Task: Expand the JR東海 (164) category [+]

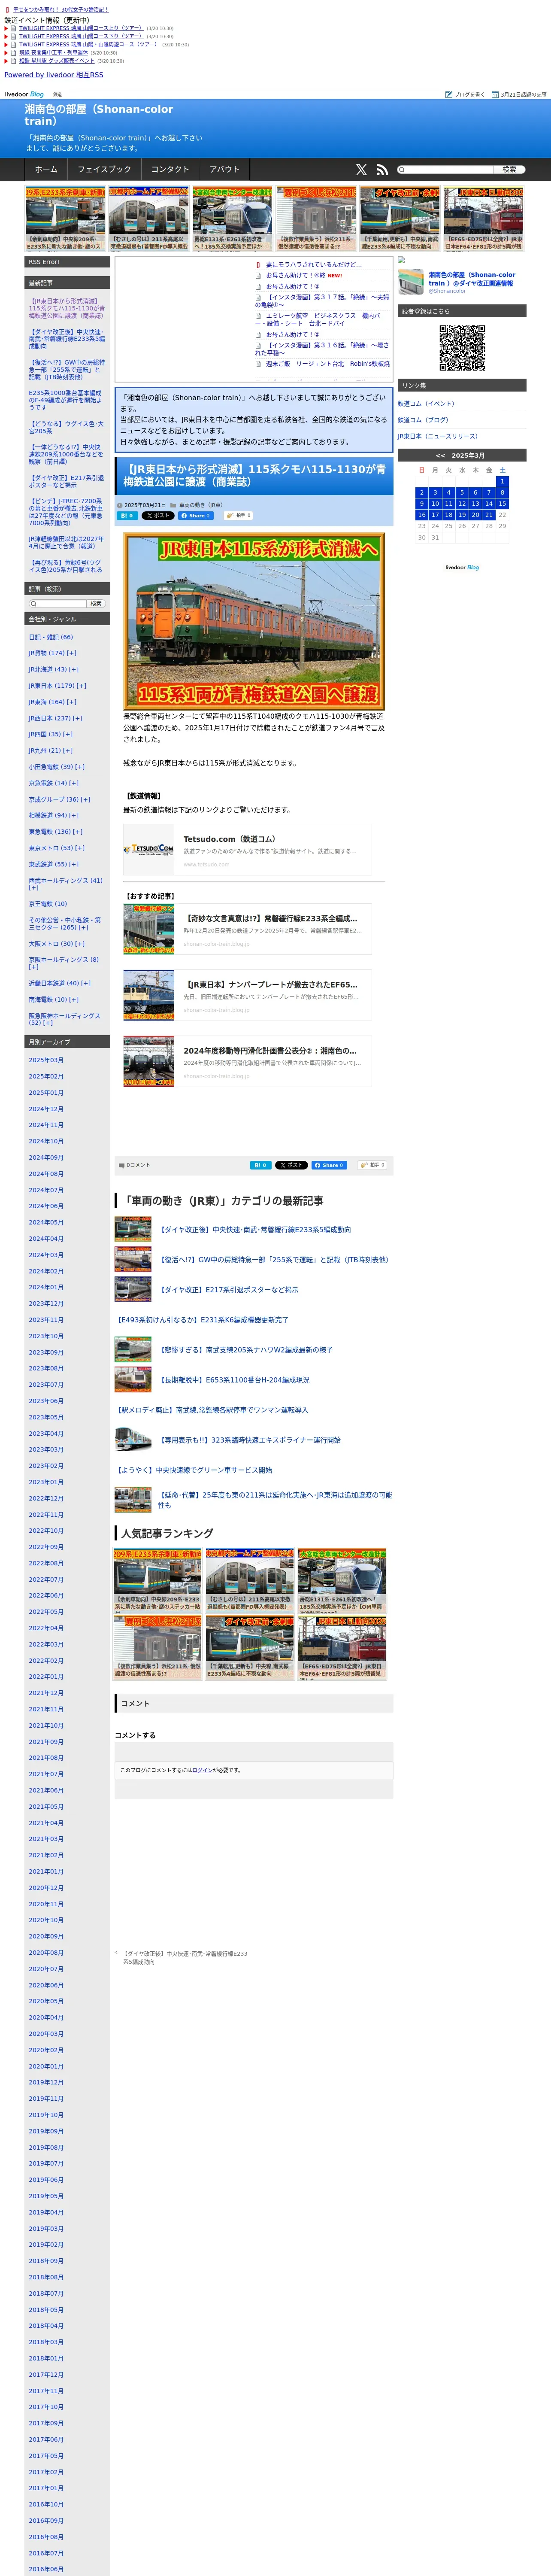Action: pyautogui.click(x=72, y=702)
